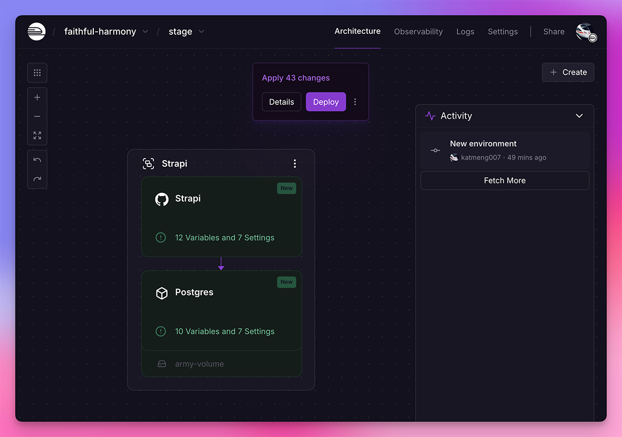The height and width of the screenshot is (437, 622).
Task: Collapse the Activity panel chevron
Action: [579, 116]
